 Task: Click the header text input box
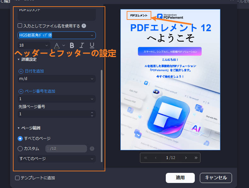tap(57, 14)
